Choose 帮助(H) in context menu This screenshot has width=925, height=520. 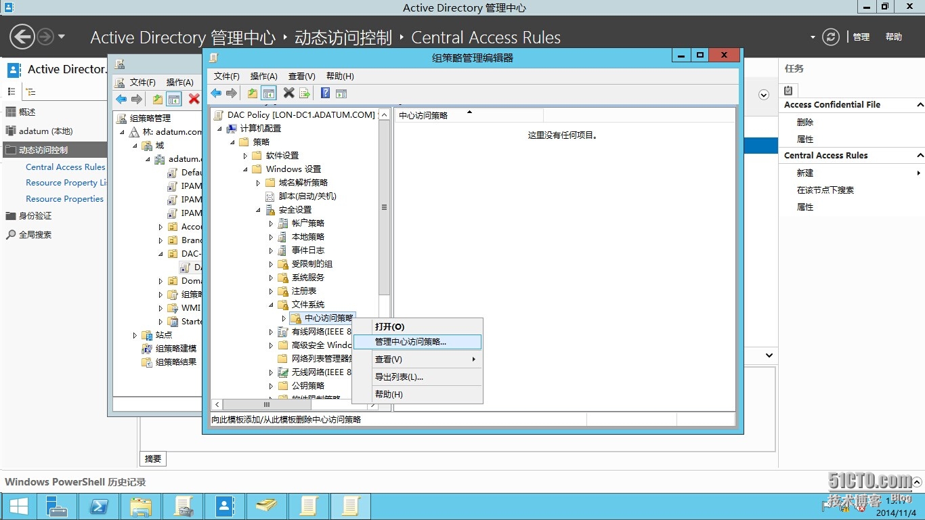[x=417, y=395]
